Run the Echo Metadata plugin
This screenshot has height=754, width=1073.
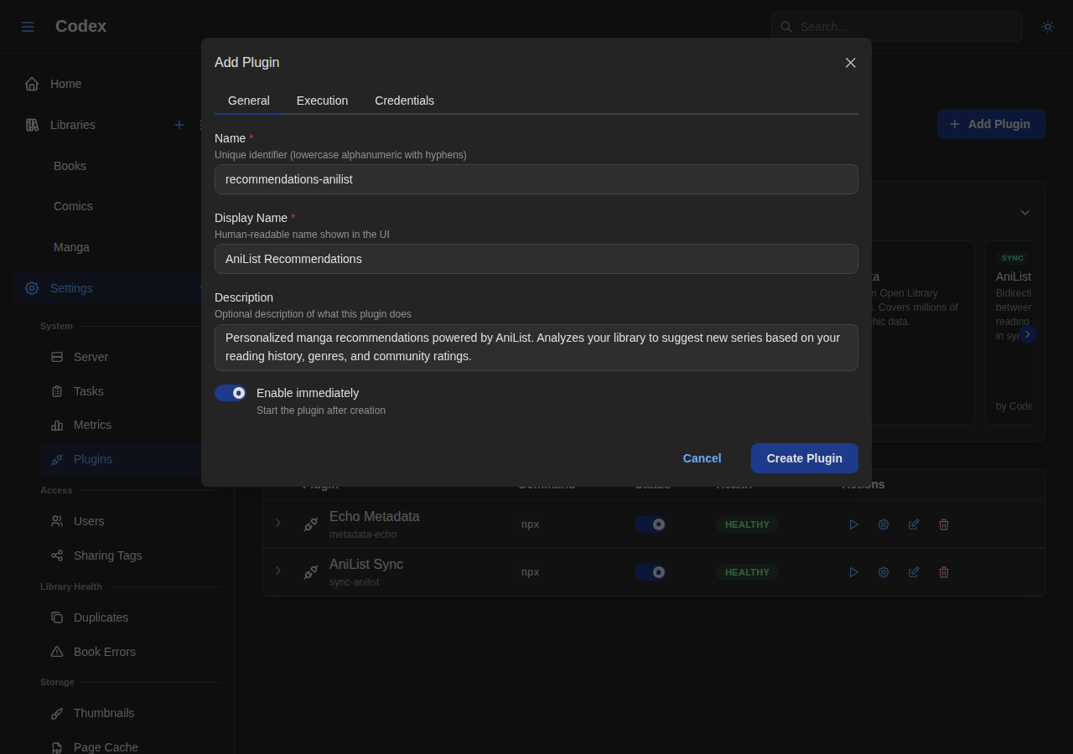(x=853, y=524)
